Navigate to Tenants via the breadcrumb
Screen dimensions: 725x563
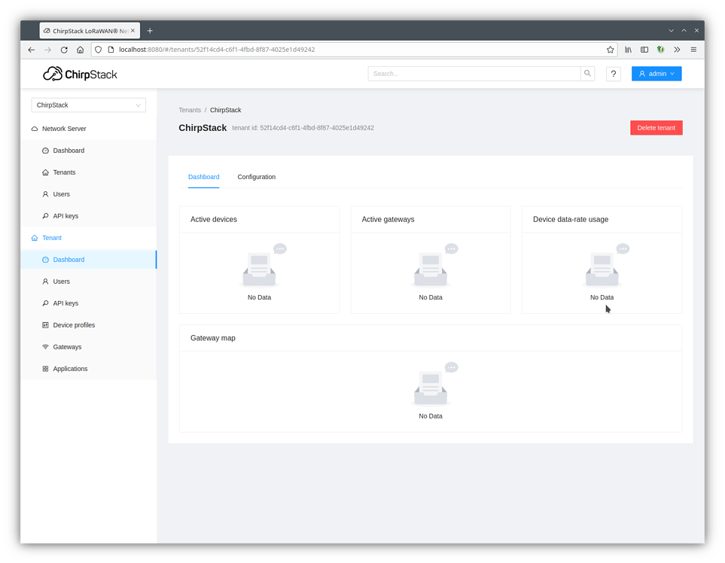pos(190,110)
